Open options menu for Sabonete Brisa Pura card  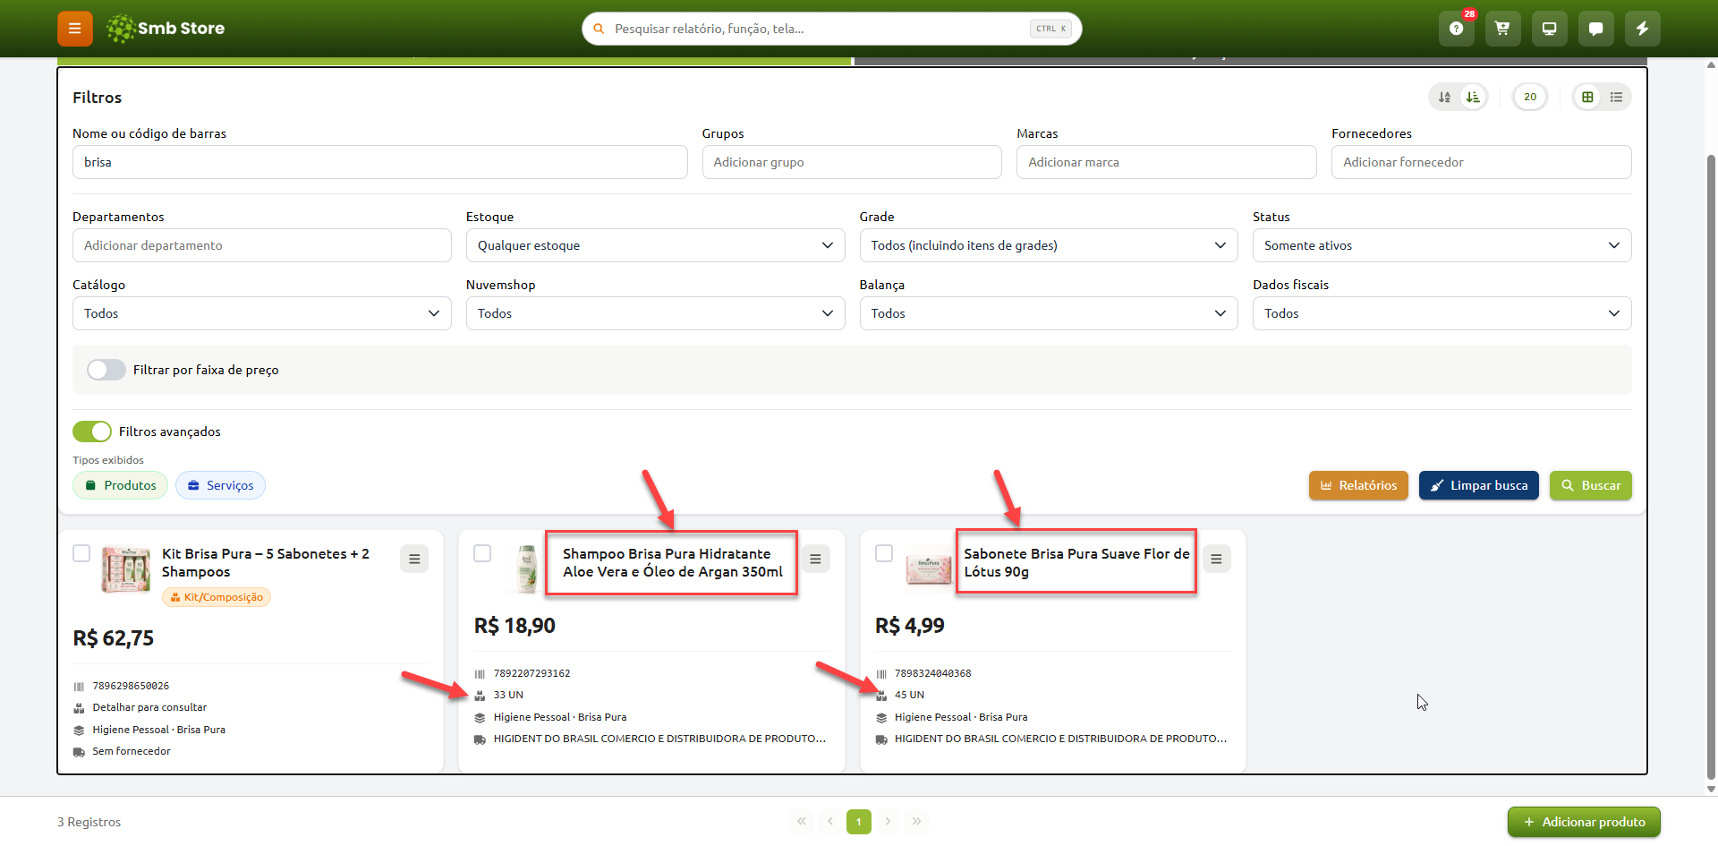pyautogui.click(x=1216, y=559)
